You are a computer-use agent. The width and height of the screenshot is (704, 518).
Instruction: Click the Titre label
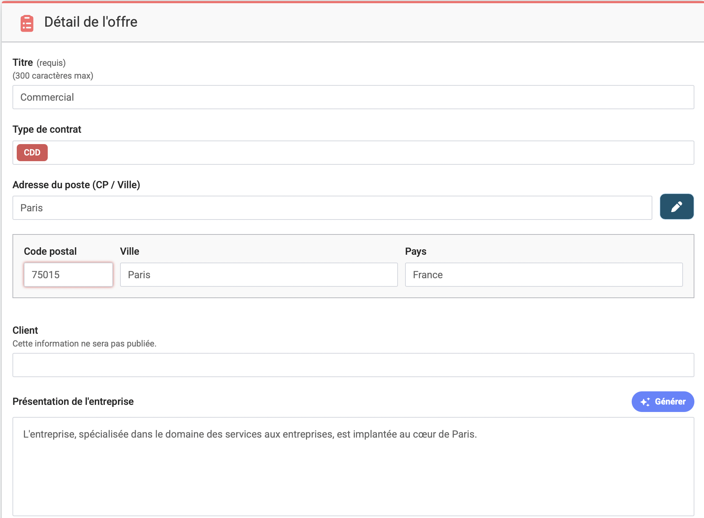click(23, 63)
